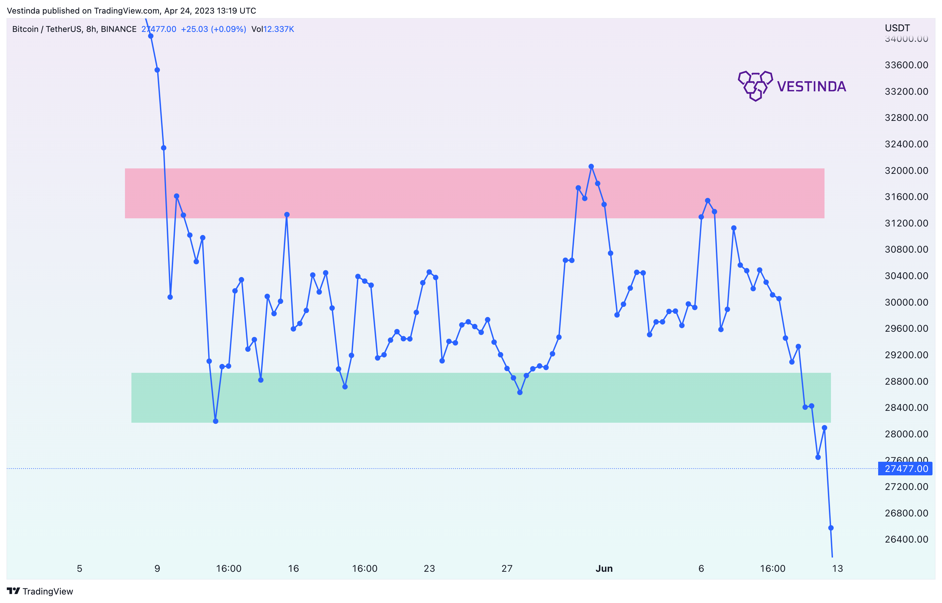Click the Vestinda hexagon logo icon
The height and width of the screenshot is (603, 942).
[x=755, y=86]
